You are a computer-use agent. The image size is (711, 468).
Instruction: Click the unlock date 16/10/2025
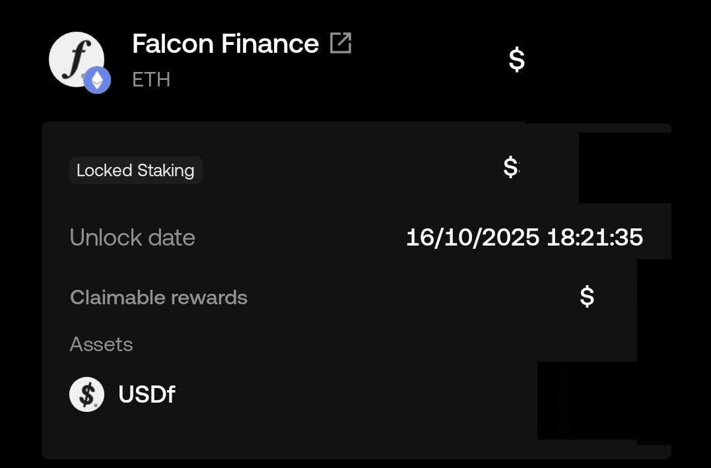(473, 238)
